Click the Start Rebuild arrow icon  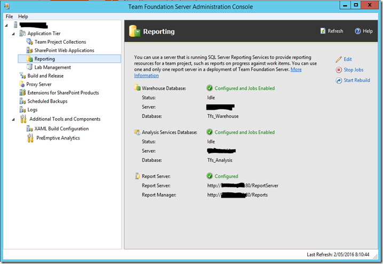pos(339,80)
